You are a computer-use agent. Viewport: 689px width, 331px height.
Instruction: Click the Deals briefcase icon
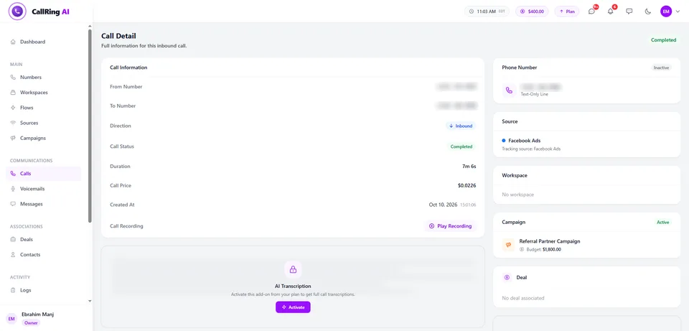click(13, 240)
